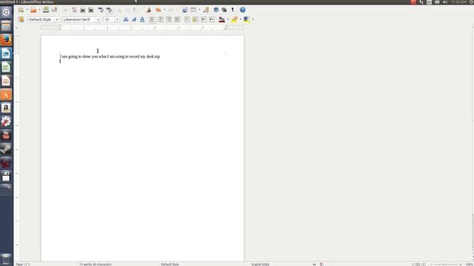This screenshot has width=474, height=266.
Task: Open Page Preview from the toolbar
Action: pyautogui.click(x=90, y=10)
